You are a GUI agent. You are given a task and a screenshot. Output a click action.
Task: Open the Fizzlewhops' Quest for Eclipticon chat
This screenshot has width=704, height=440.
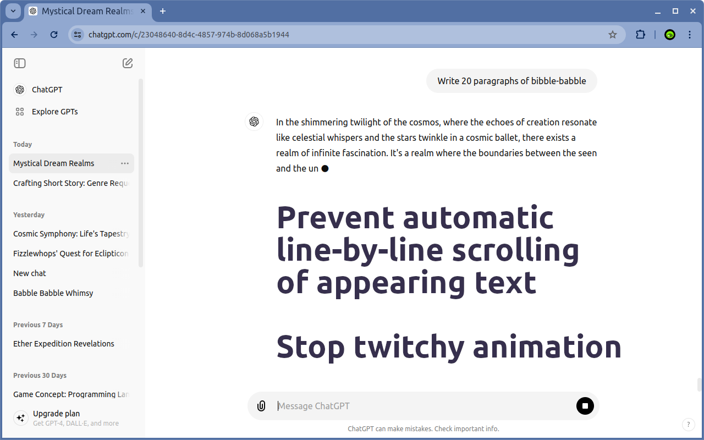click(71, 254)
